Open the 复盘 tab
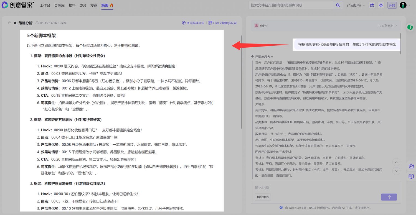Image resolution: width=416 pixels, height=215 pixels. 94,5
